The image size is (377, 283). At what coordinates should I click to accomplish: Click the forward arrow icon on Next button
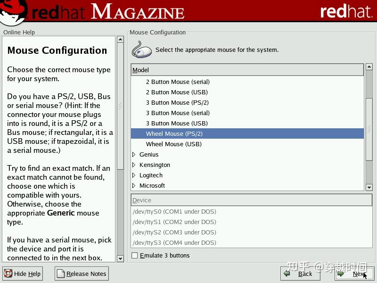[341, 274]
